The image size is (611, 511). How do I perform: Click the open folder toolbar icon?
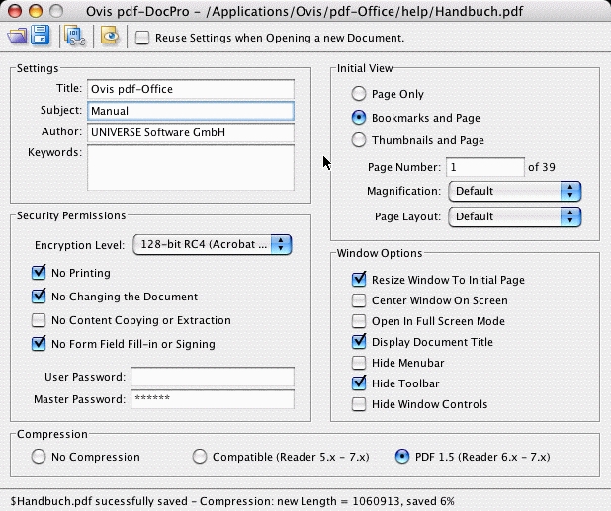(x=18, y=38)
